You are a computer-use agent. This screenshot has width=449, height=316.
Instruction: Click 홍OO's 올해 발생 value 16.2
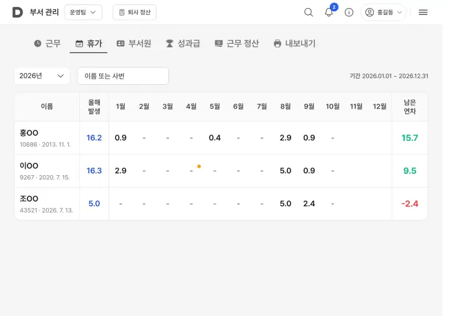[94, 138]
